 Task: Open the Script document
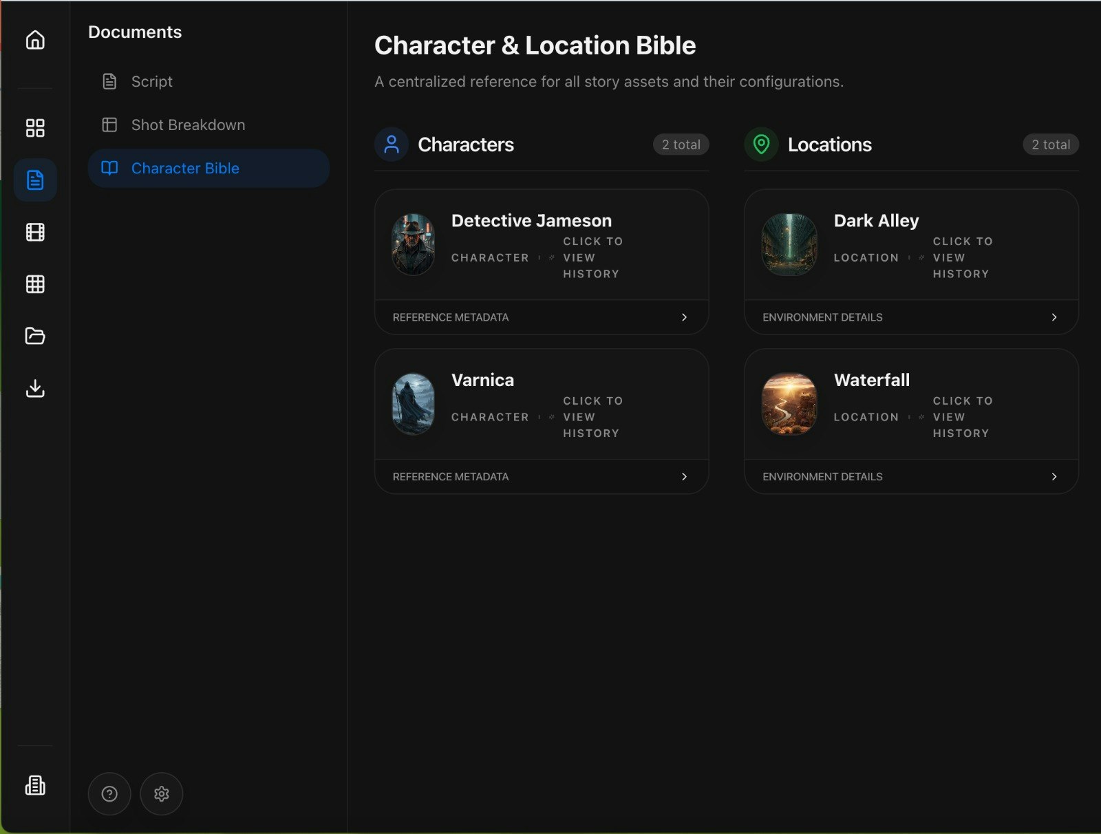pos(209,81)
